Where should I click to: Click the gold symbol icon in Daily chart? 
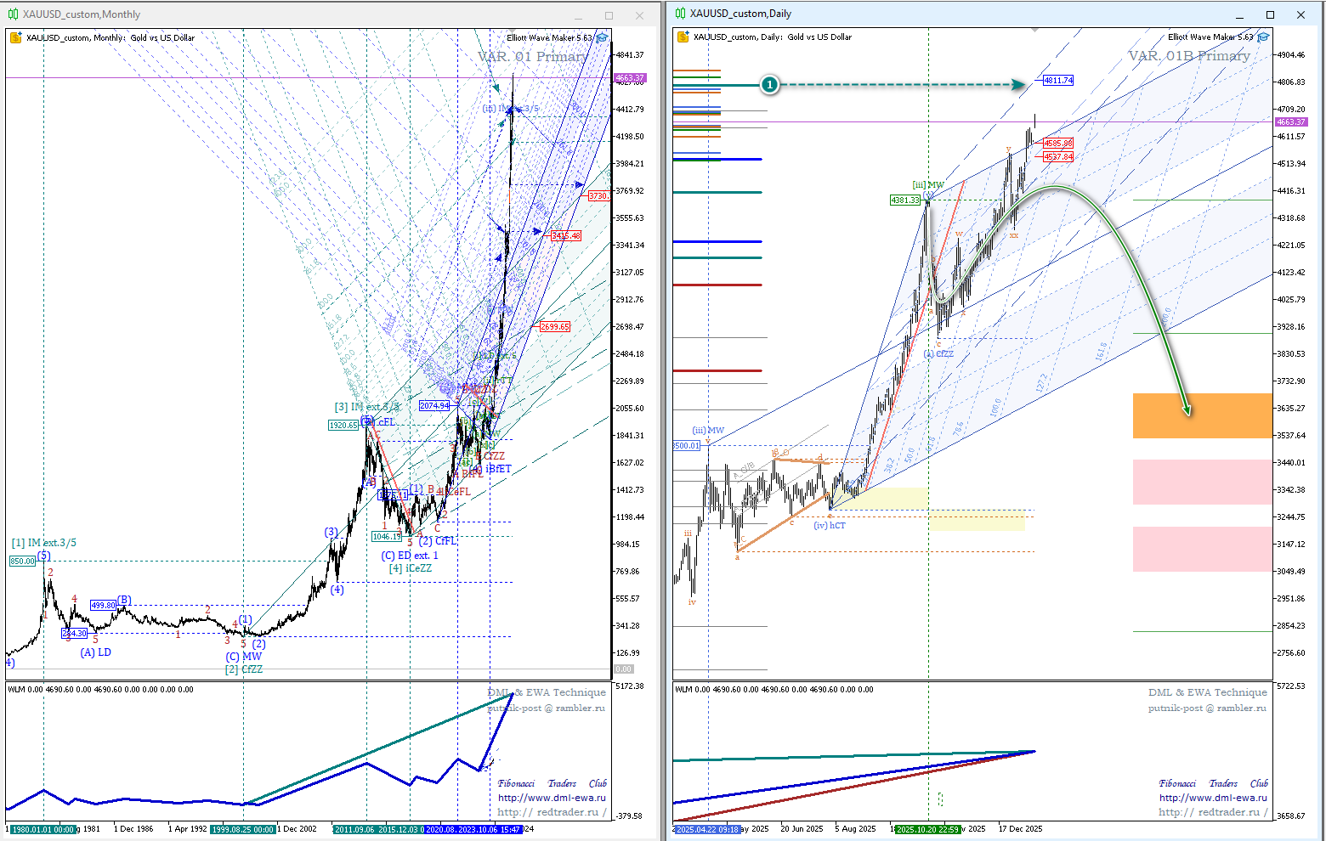point(683,37)
